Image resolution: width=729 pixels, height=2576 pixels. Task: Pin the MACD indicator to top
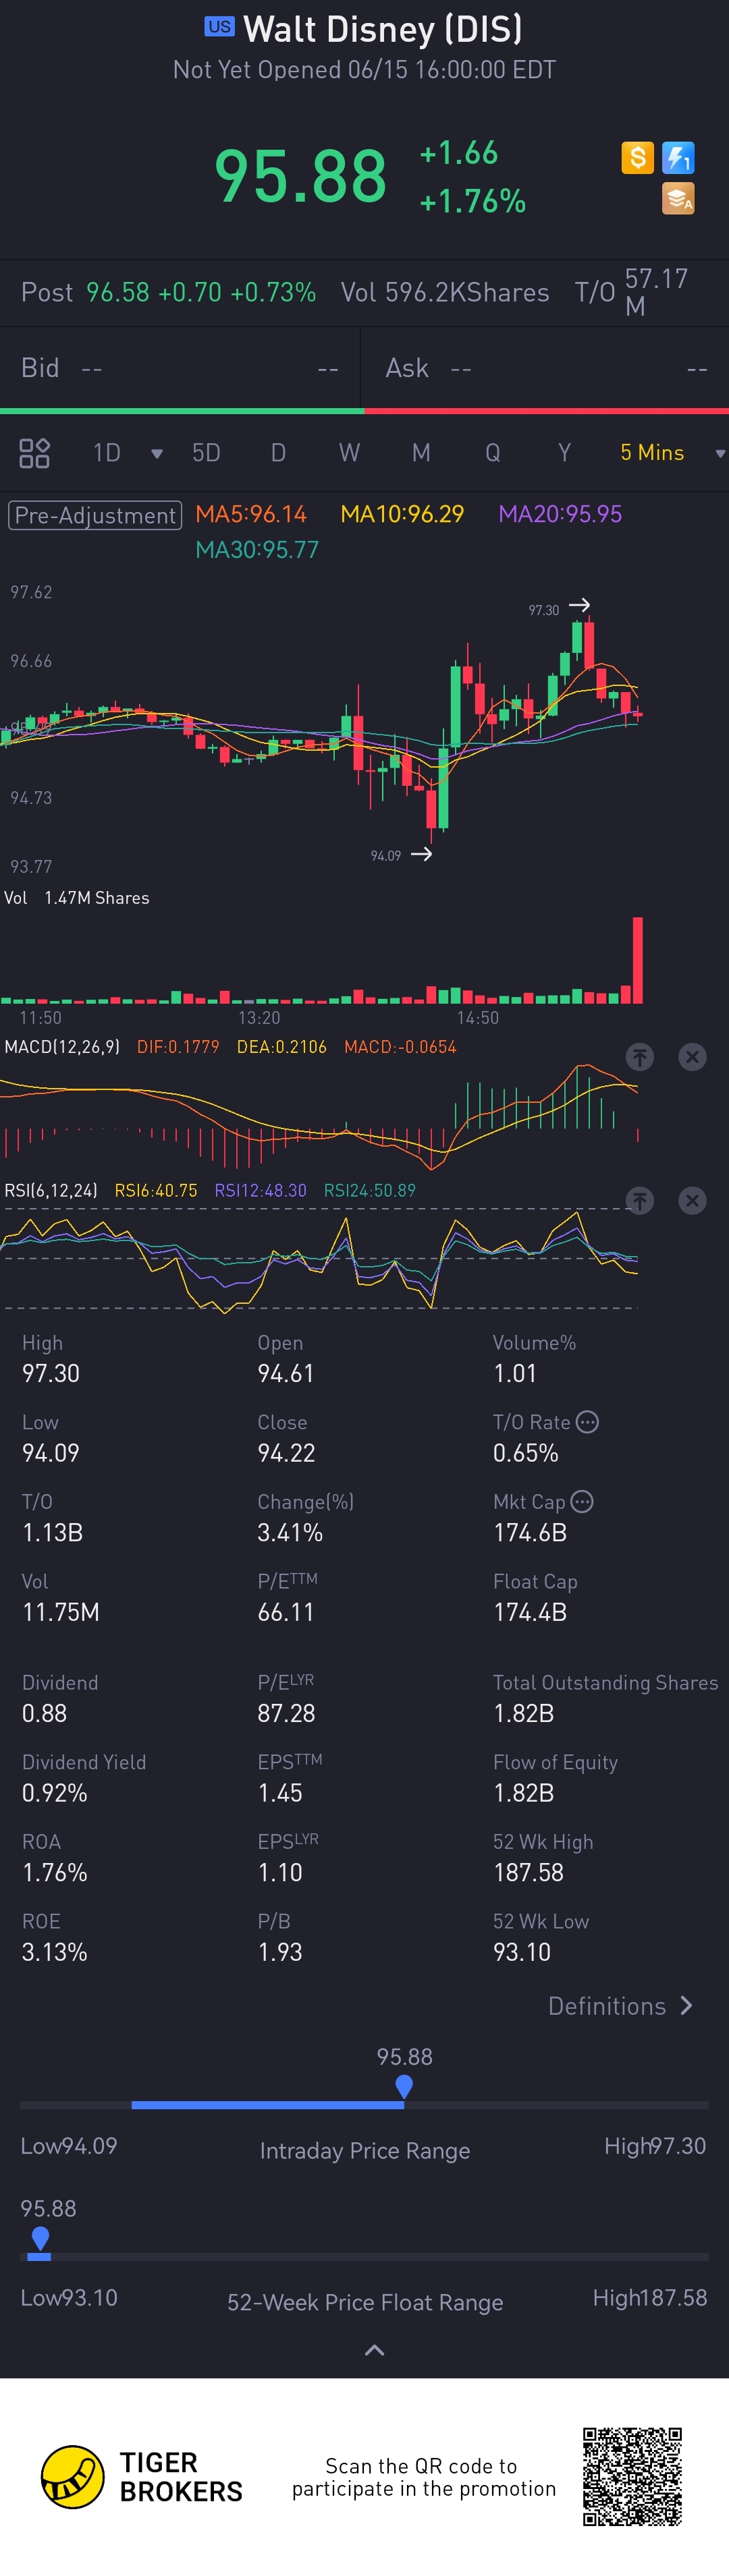point(640,1057)
